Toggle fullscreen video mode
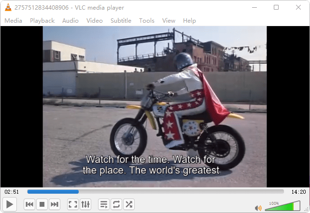 [73, 204]
